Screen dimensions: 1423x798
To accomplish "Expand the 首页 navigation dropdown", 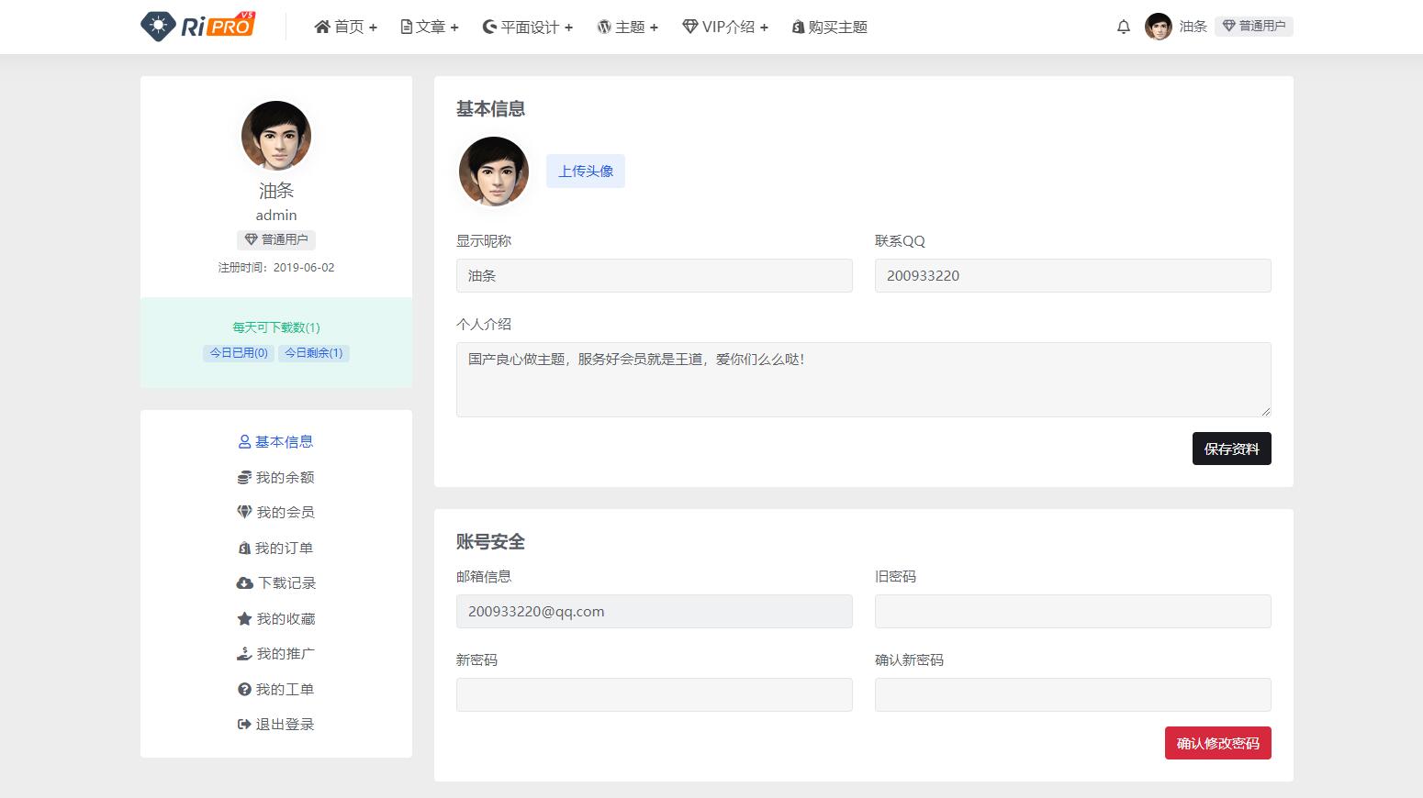I will coord(345,28).
